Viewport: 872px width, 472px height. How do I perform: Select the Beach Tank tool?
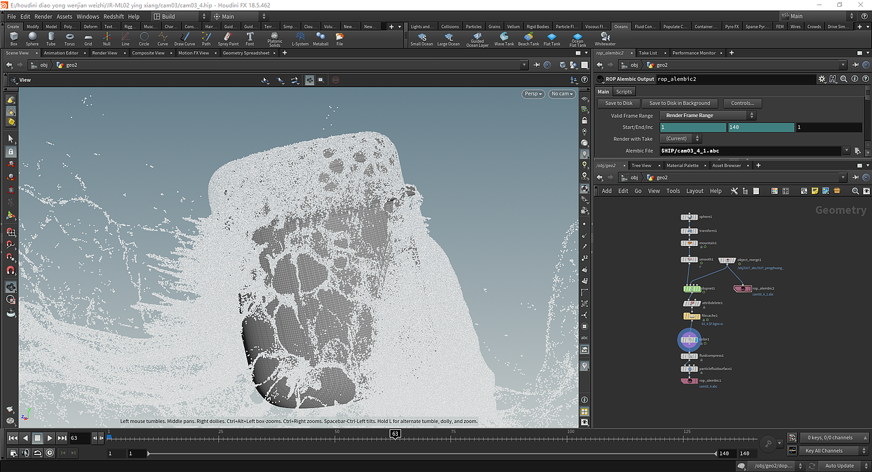529,38
